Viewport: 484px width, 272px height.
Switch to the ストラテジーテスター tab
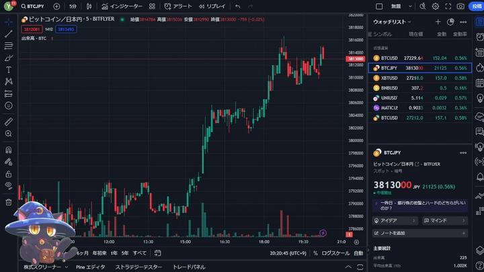[138, 267]
